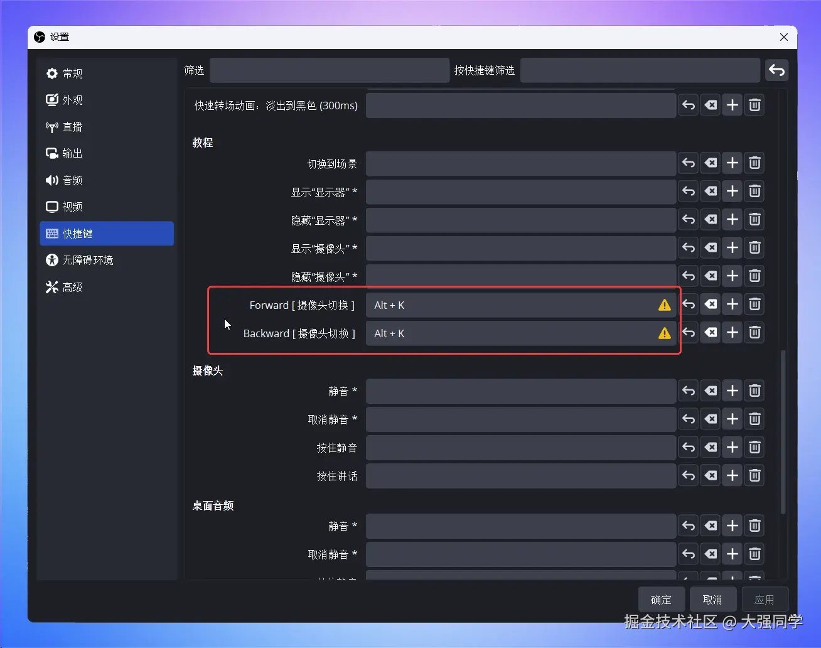Add a hotkey binding for 隐藏"摄像头"

[732, 276]
